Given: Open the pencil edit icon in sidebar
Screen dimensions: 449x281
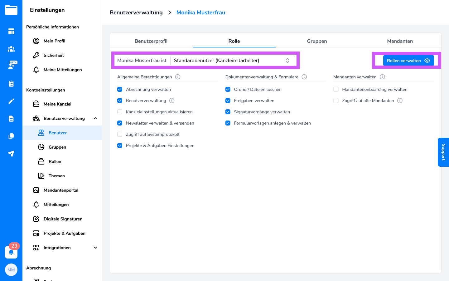Looking at the screenshot, I should click(x=11, y=101).
